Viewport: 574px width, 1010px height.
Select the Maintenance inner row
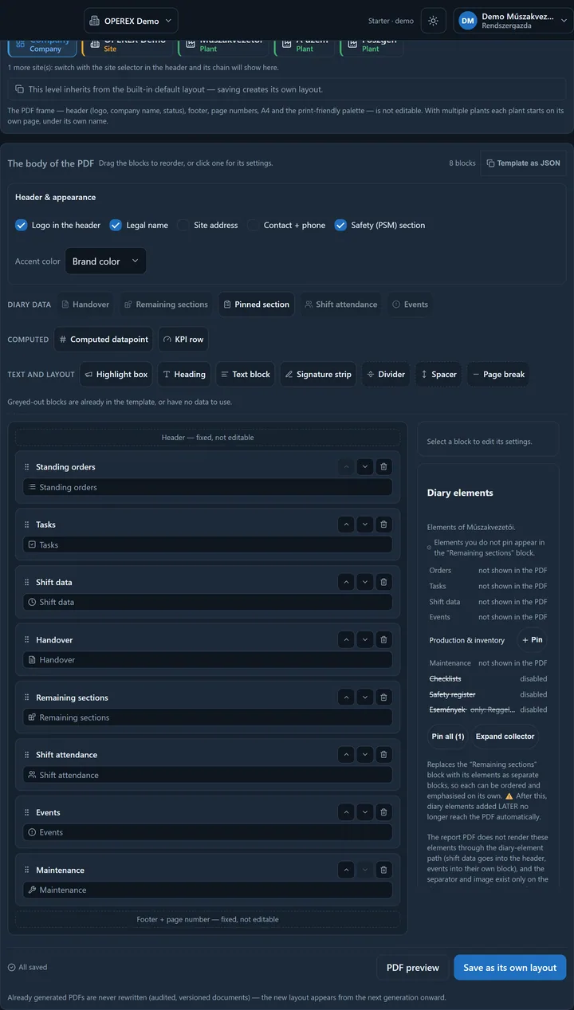pyautogui.click(x=207, y=890)
